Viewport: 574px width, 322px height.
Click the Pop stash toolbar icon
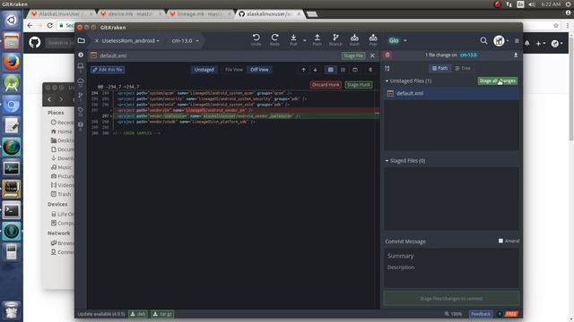[373, 39]
